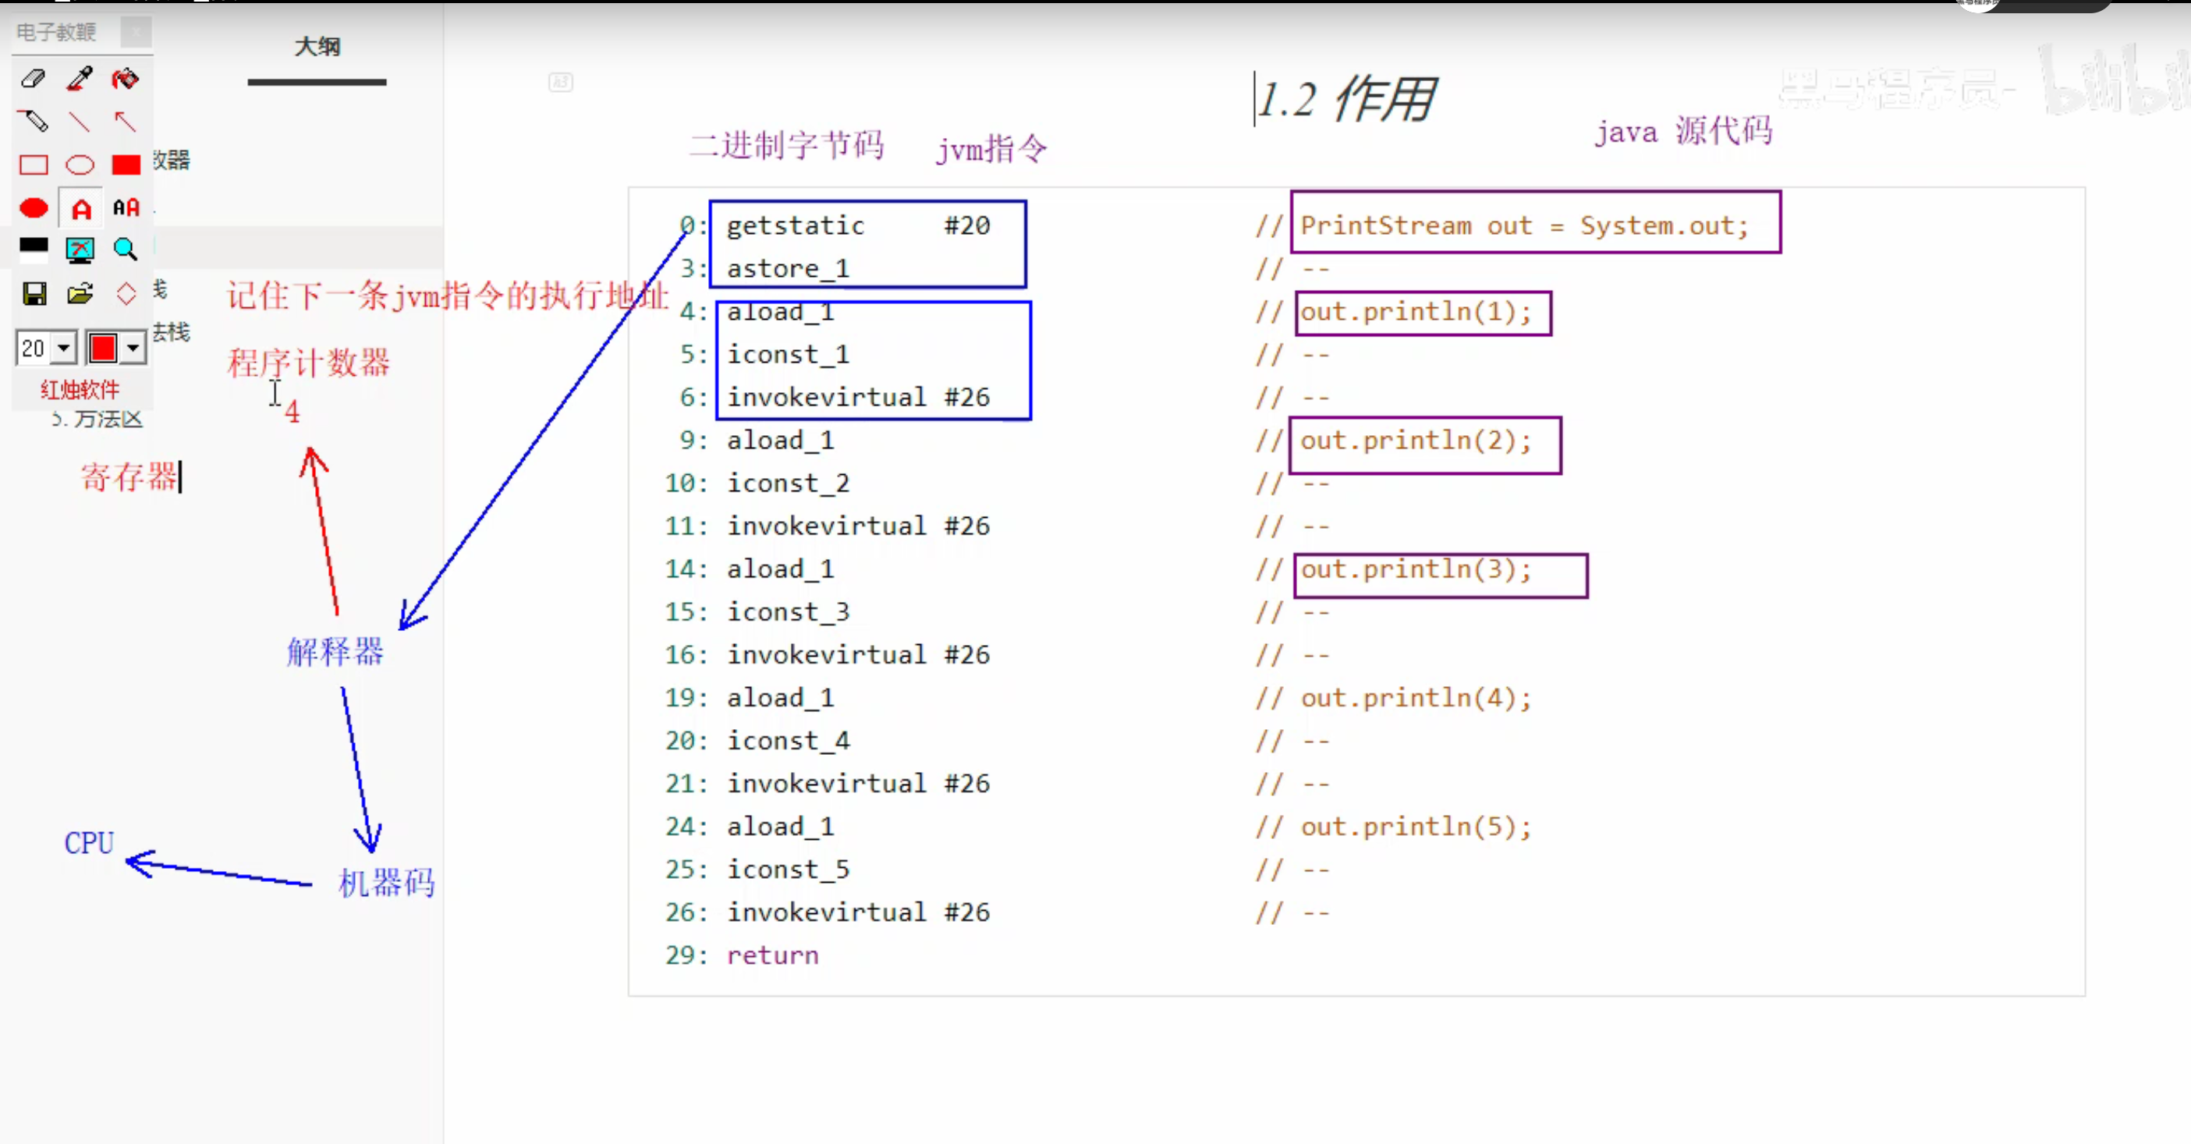Image resolution: width=2191 pixels, height=1144 pixels.
Task: Select the Arrow drawing tool
Action: coord(126,122)
